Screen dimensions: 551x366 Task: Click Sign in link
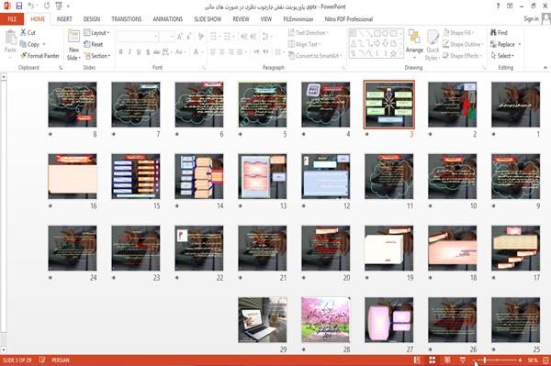[531, 19]
